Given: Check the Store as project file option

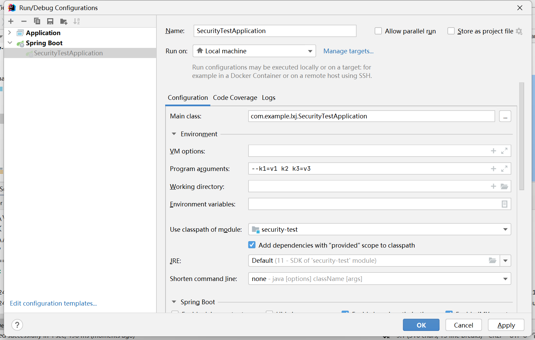Looking at the screenshot, I should [x=451, y=31].
